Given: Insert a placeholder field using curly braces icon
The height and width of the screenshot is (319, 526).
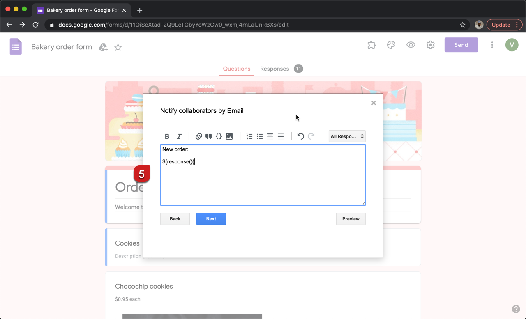Looking at the screenshot, I should coord(219,136).
